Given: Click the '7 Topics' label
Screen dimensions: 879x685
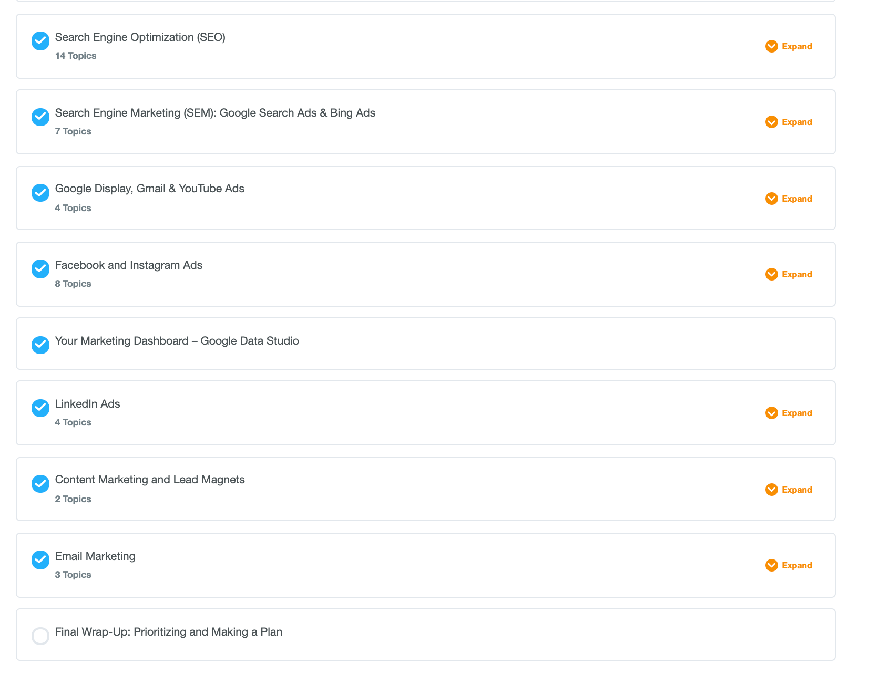Looking at the screenshot, I should pyautogui.click(x=73, y=131).
